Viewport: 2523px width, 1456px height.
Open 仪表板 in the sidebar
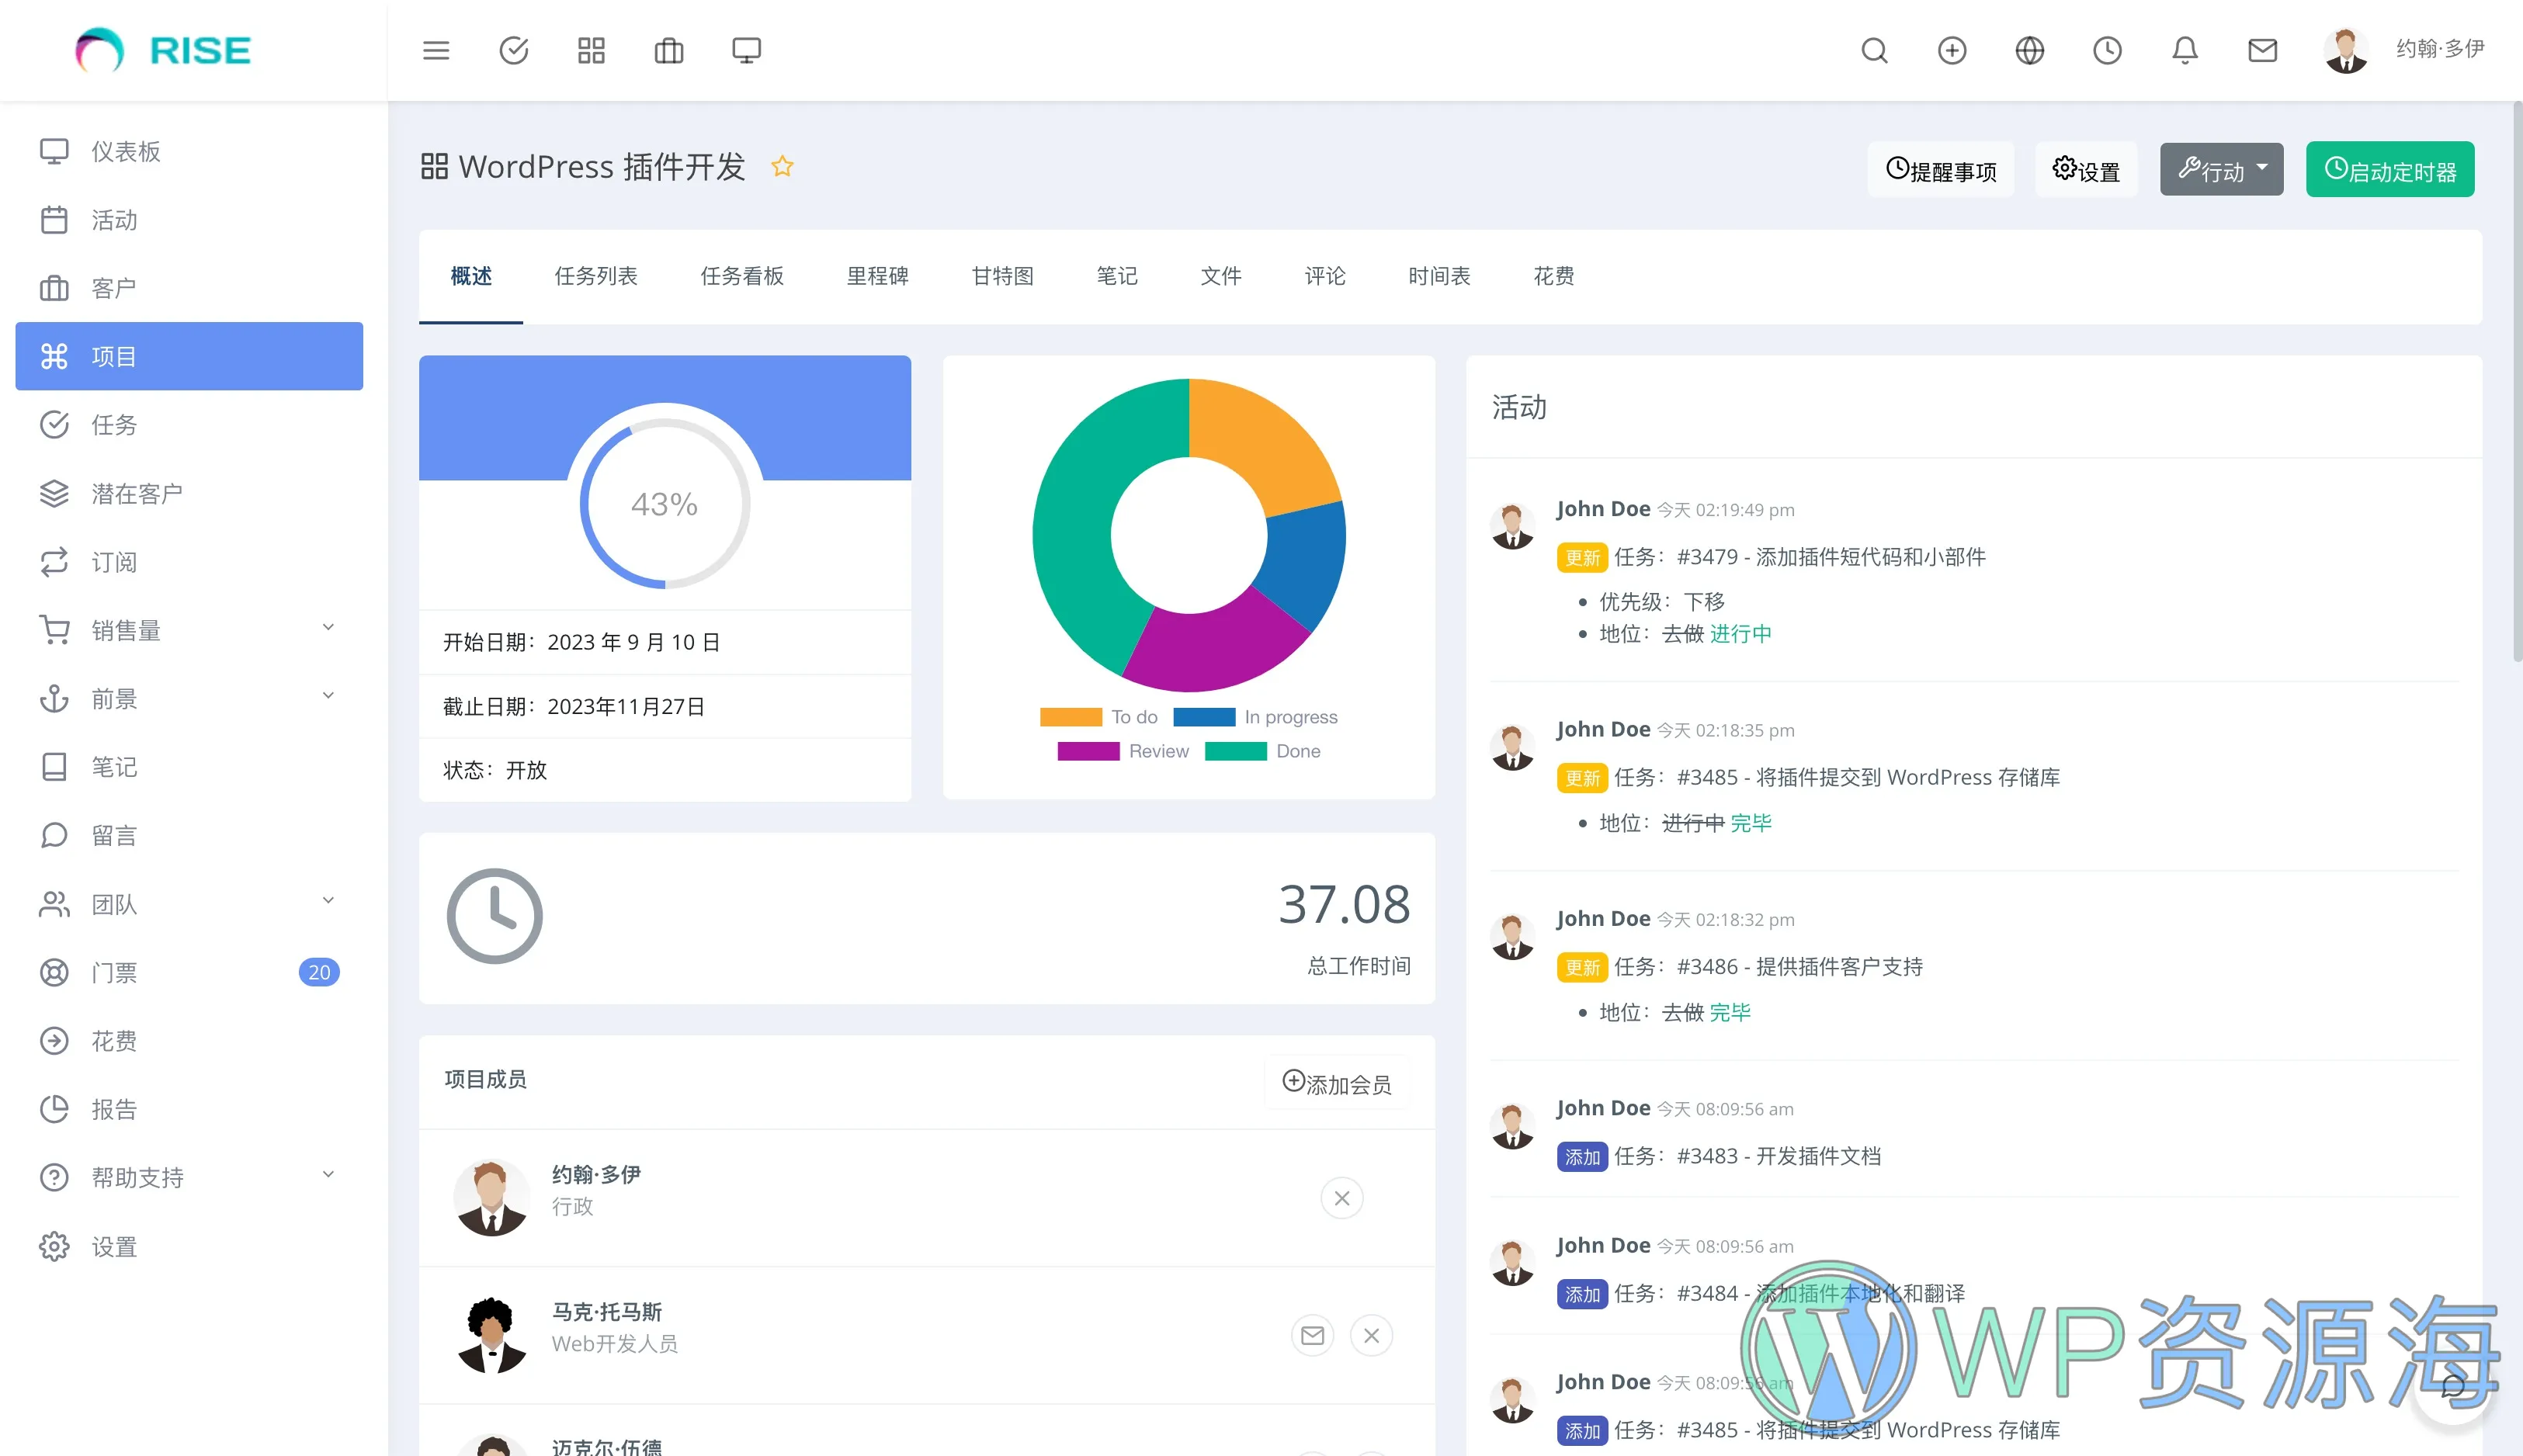click(x=189, y=151)
